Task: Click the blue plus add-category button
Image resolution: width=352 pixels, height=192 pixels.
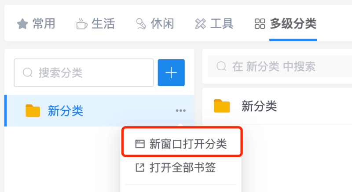Action: tap(171, 72)
